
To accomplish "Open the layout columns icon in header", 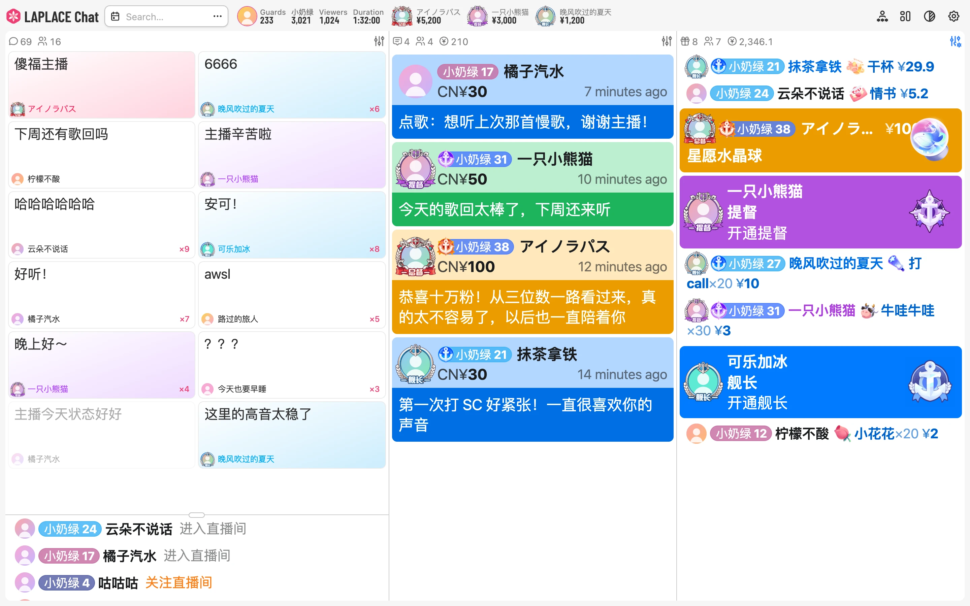I will (x=905, y=16).
